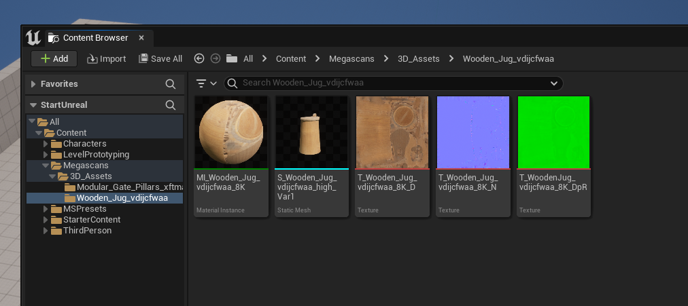This screenshot has width=688, height=306.
Task: Search StartUnreal tree using magnifier icon
Action: [170, 105]
